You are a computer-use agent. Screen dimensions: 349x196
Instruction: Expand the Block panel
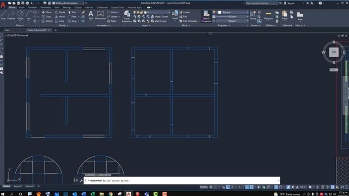click(x=186, y=26)
